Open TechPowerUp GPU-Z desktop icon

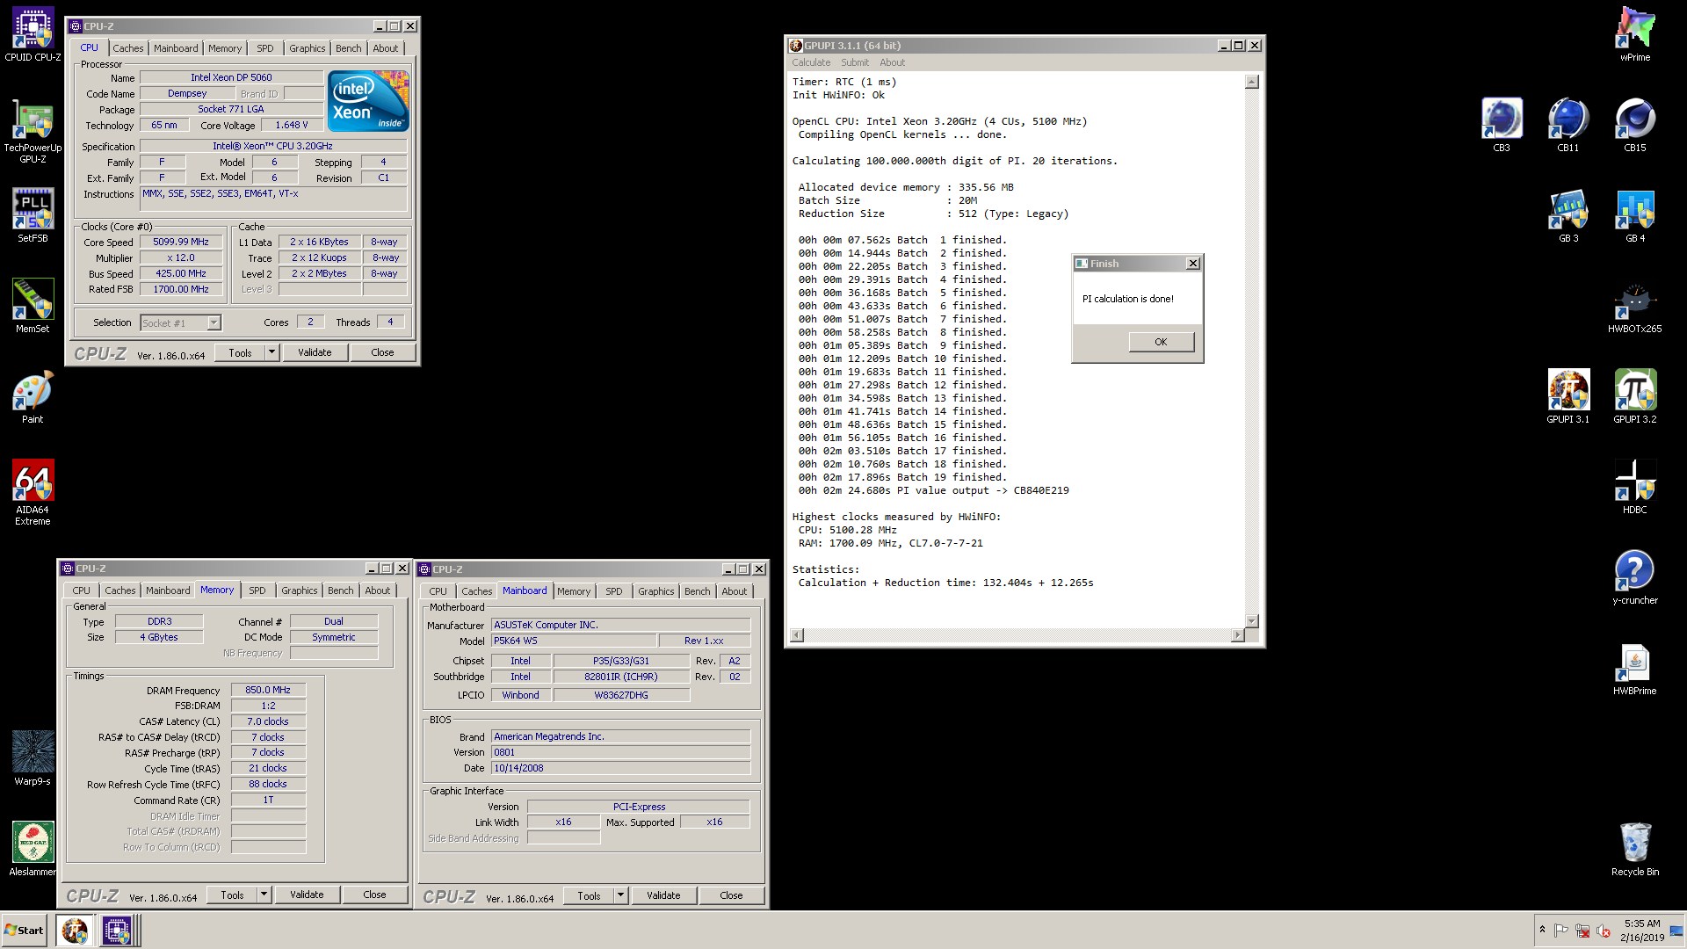(x=33, y=132)
